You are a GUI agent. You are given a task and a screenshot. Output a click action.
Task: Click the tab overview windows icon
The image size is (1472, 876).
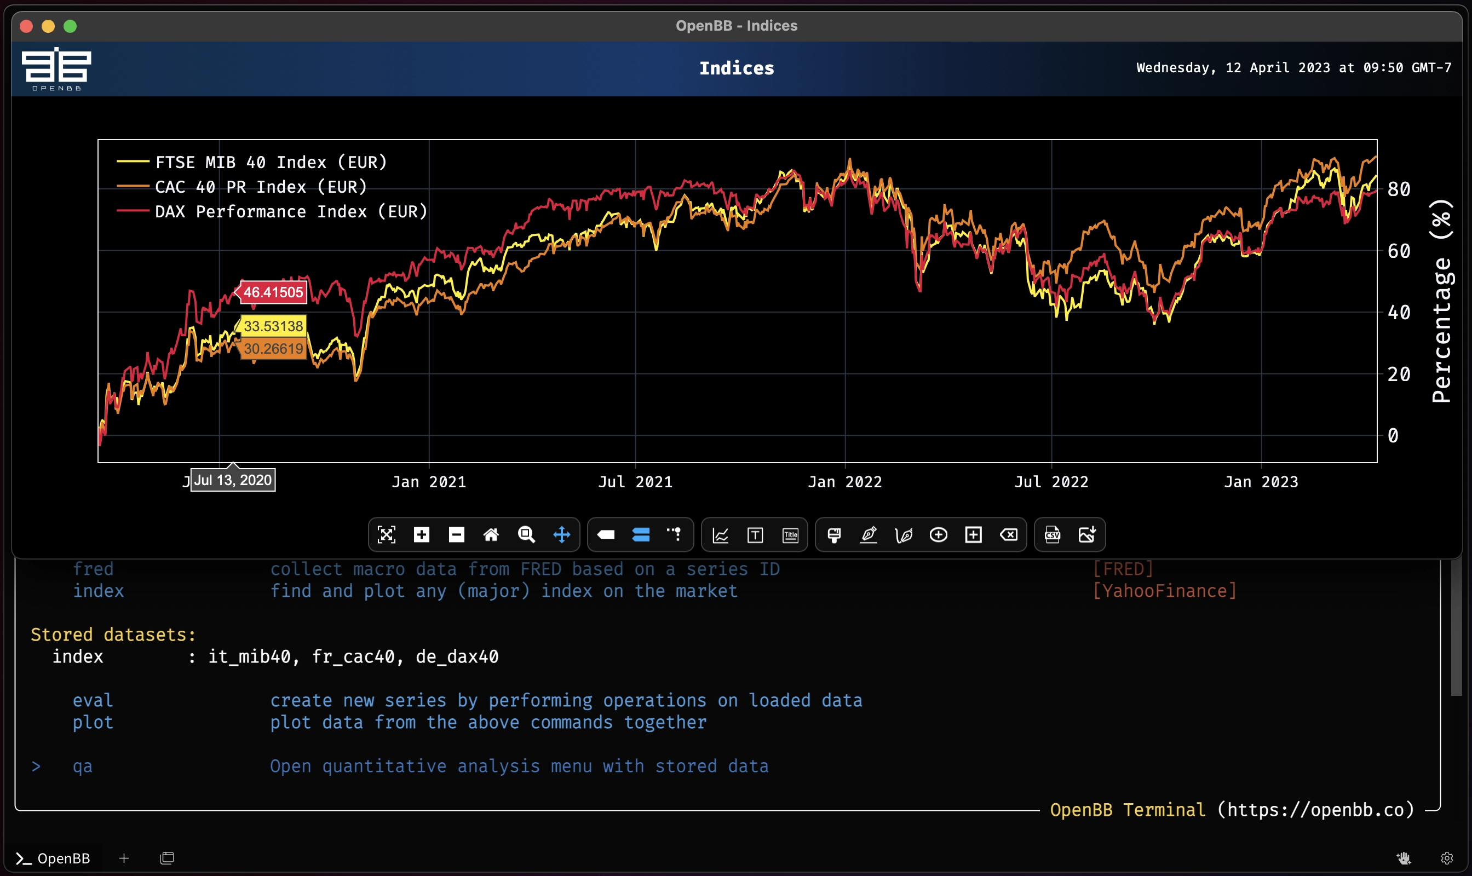coord(167,858)
